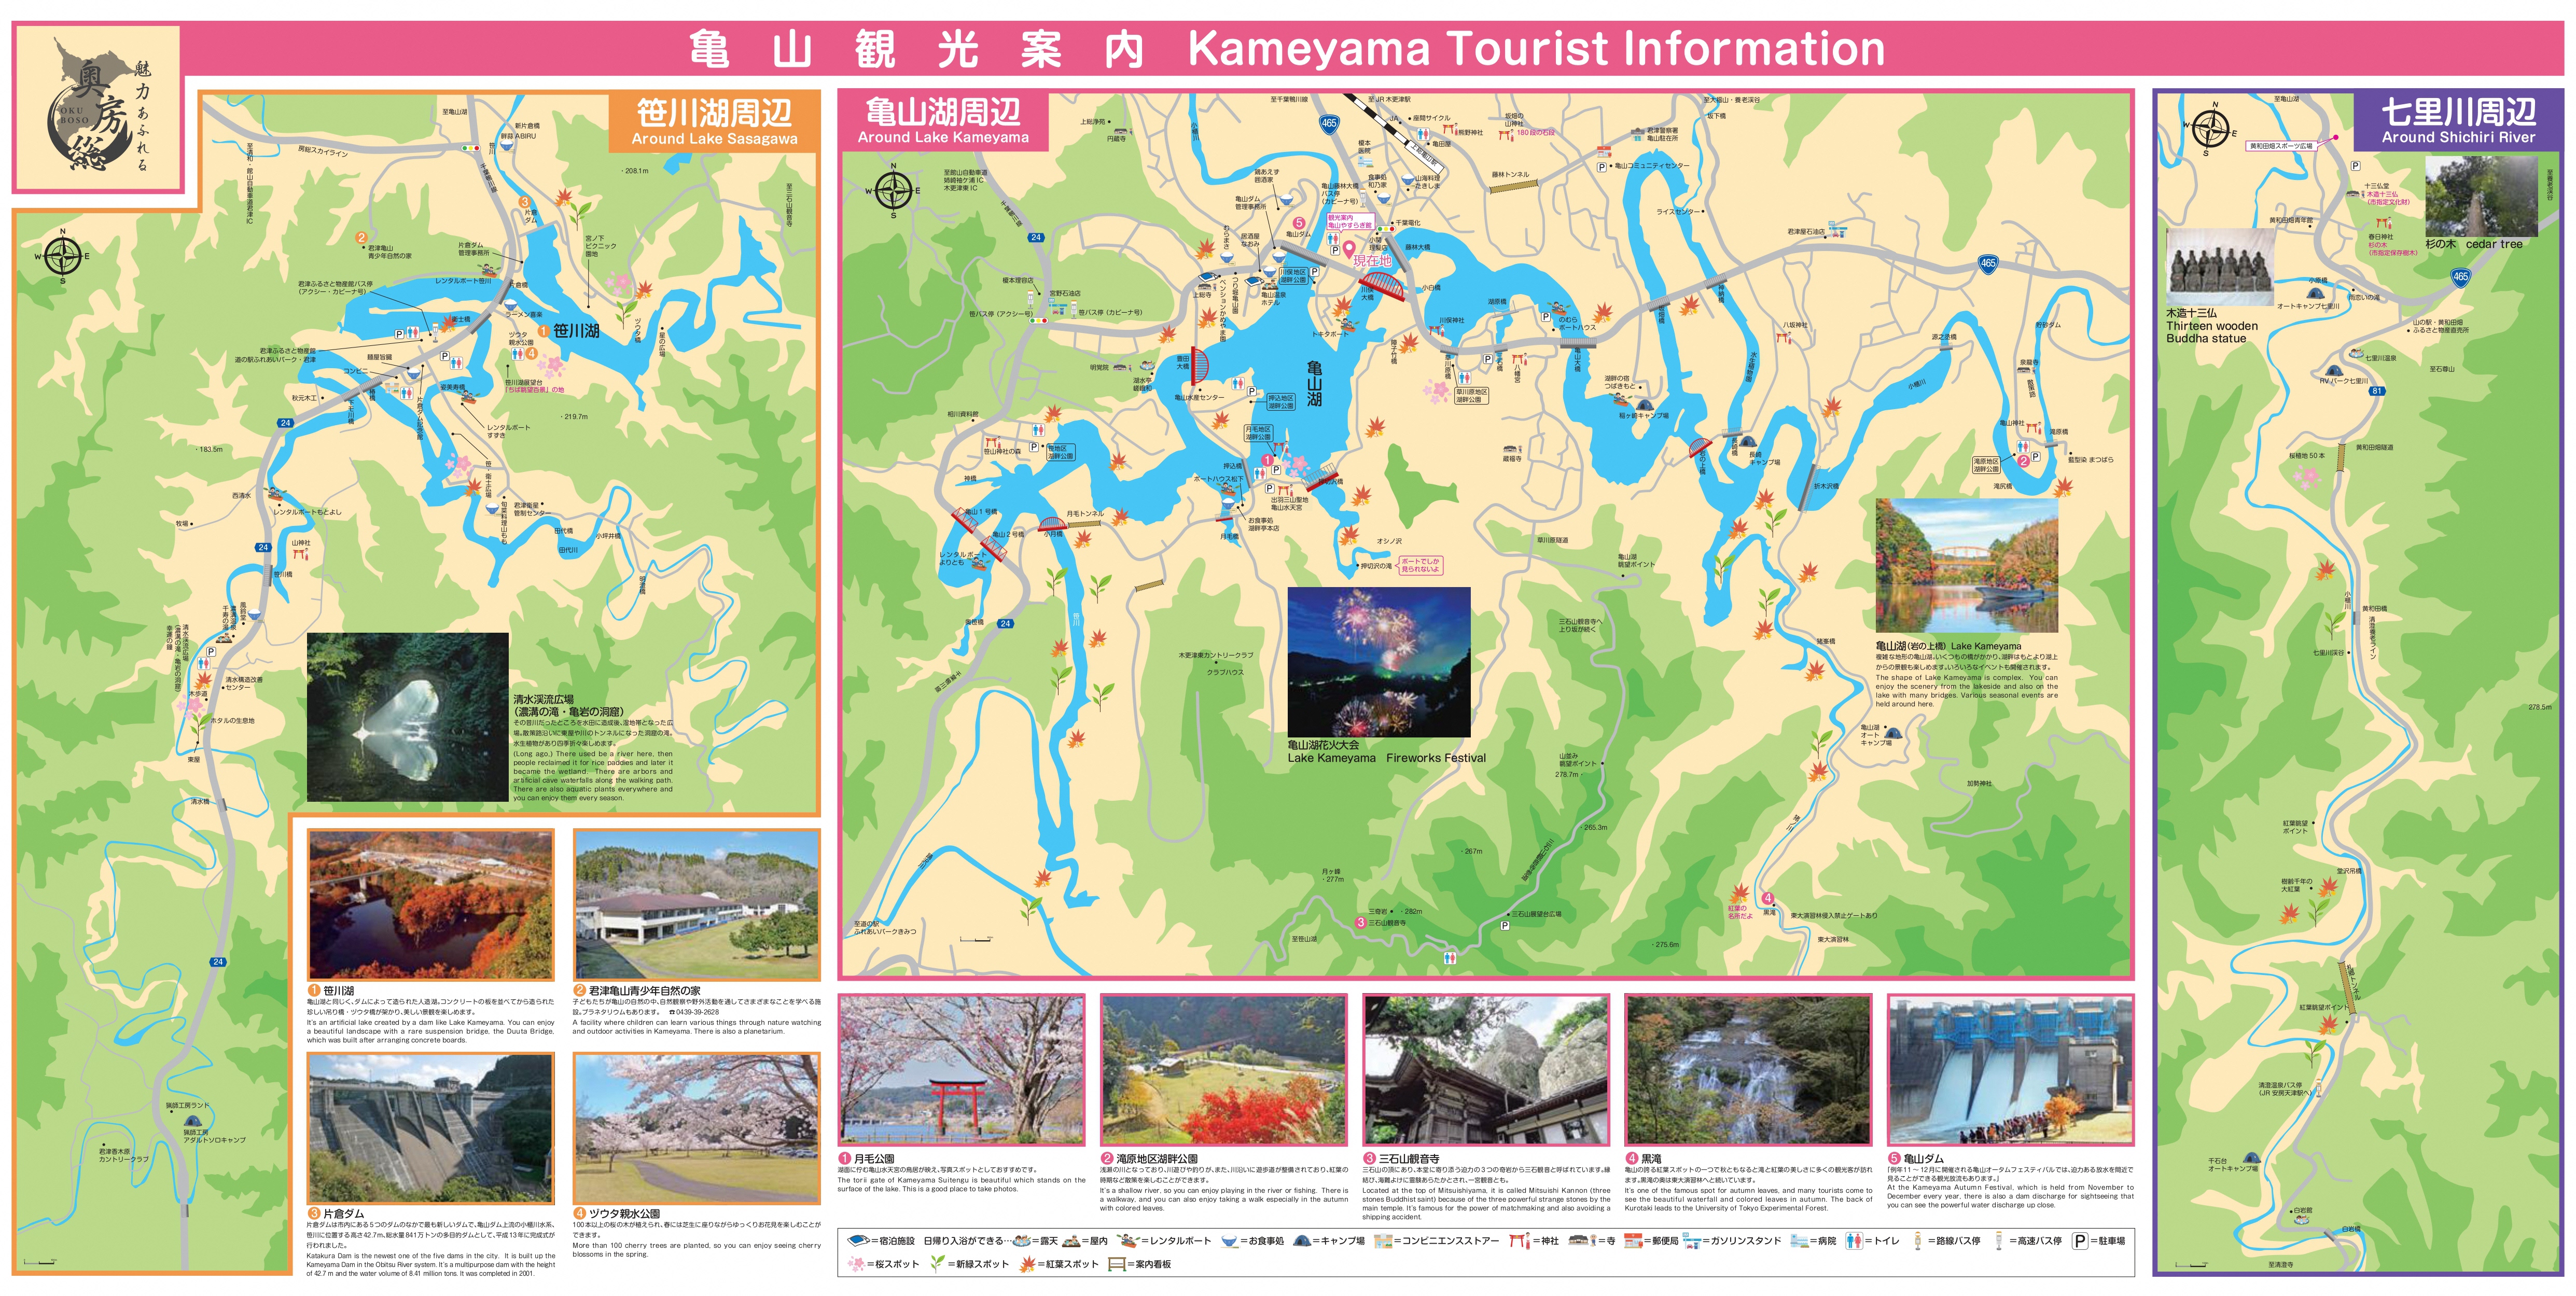The height and width of the screenshot is (1296, 2576).
Task: Click the 'Thirteen wooden Buddha statue' caption
Action: (x=2212, y=332)
